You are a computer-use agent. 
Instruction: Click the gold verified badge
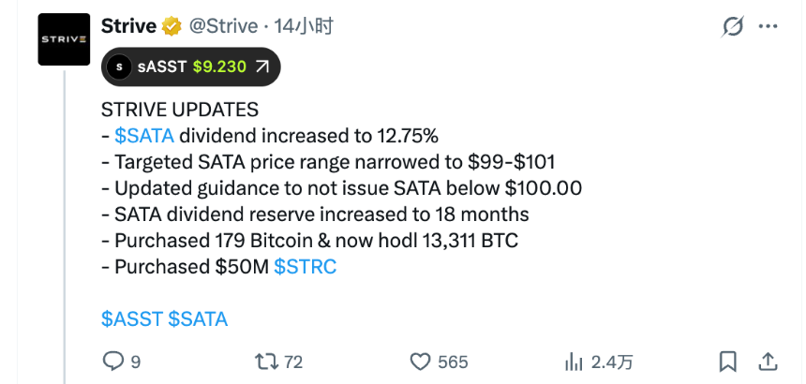click(172, 26)
